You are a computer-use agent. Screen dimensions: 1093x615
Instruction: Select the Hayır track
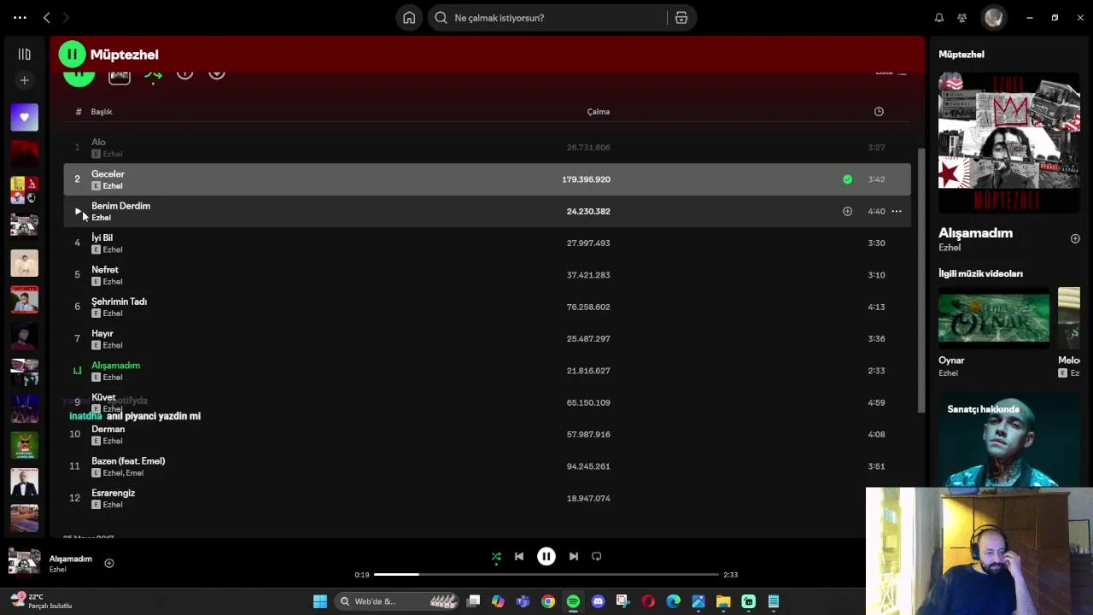tap(487, 339)
